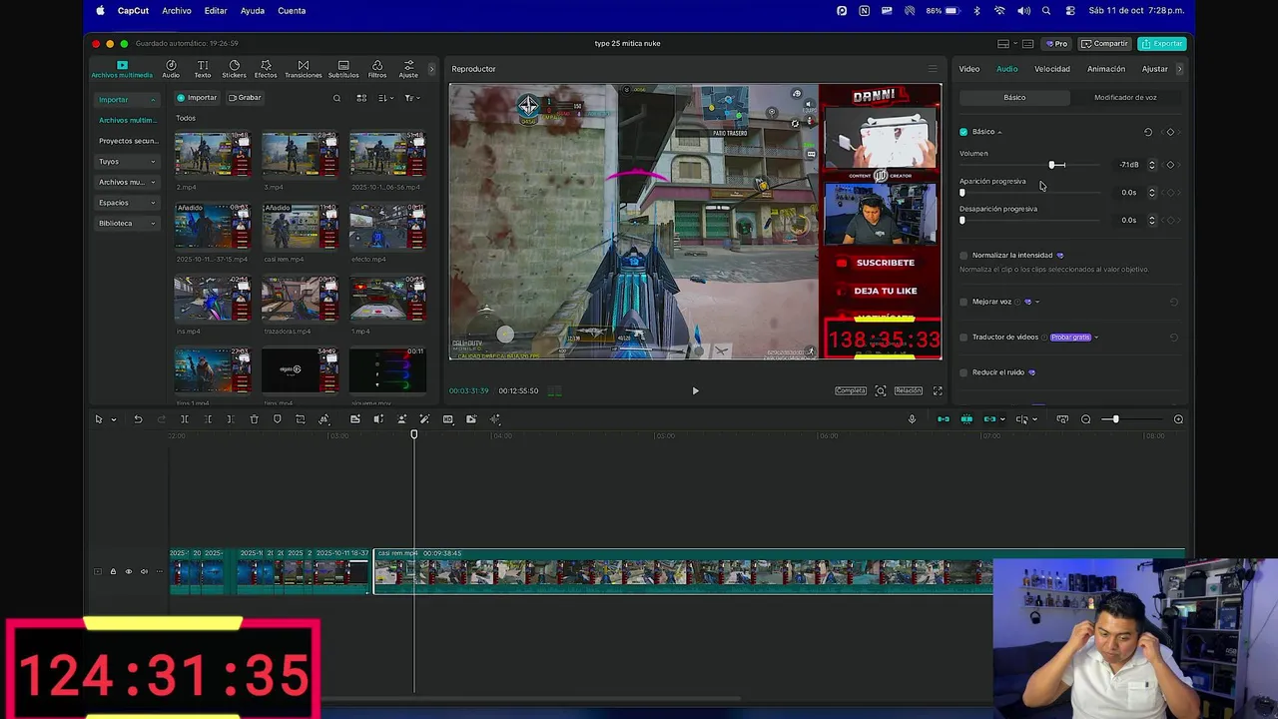Play the preview video
1278x719 pixels.
(696, 391)
